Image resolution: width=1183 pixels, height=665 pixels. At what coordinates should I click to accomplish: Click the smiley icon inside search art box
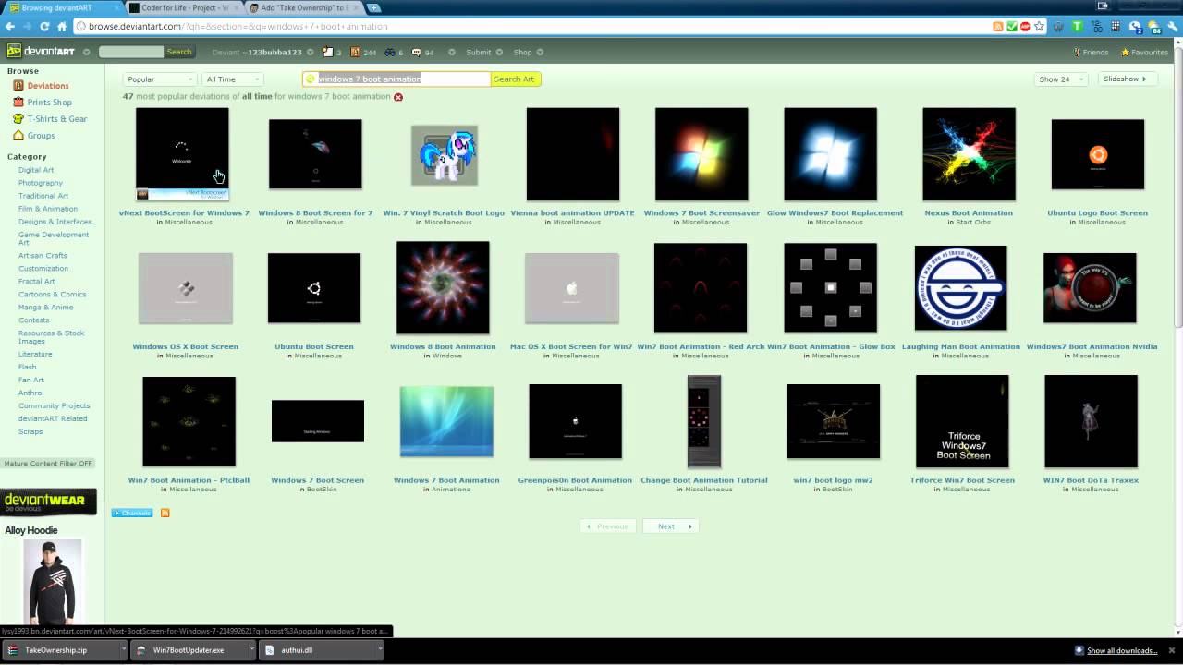tap(311, 79)
